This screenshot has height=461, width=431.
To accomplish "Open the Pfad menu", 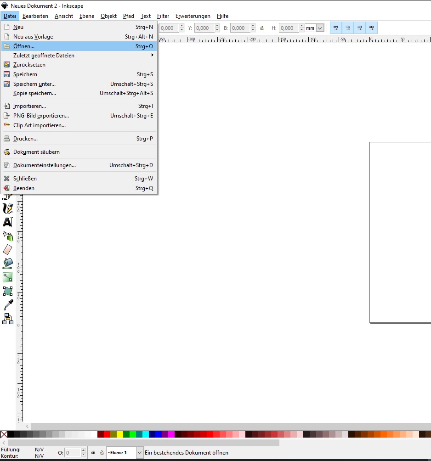I will 129,16.
